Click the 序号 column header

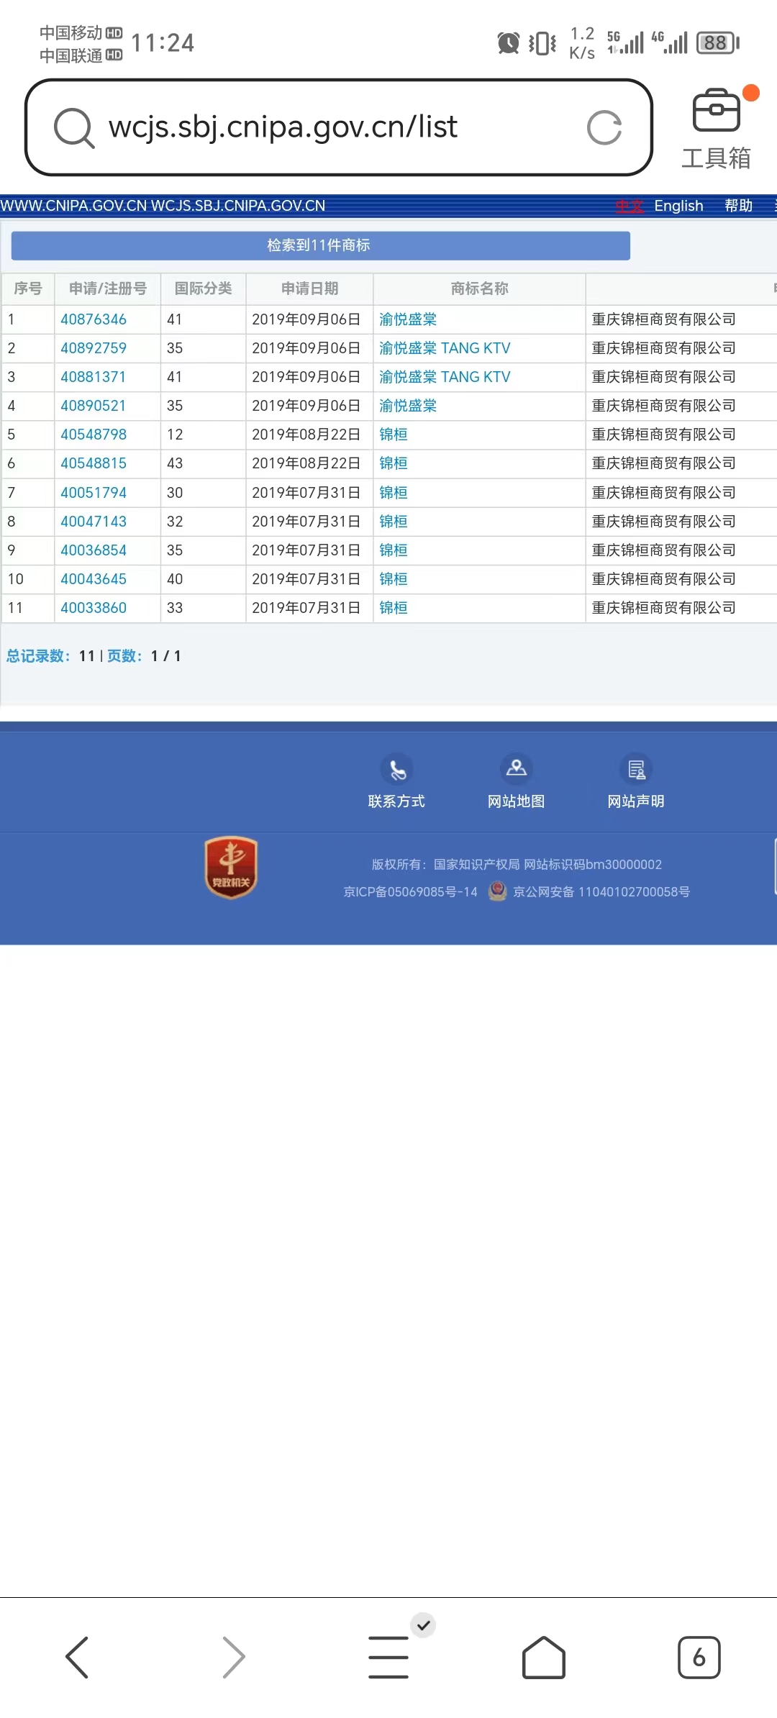point(28,288)
